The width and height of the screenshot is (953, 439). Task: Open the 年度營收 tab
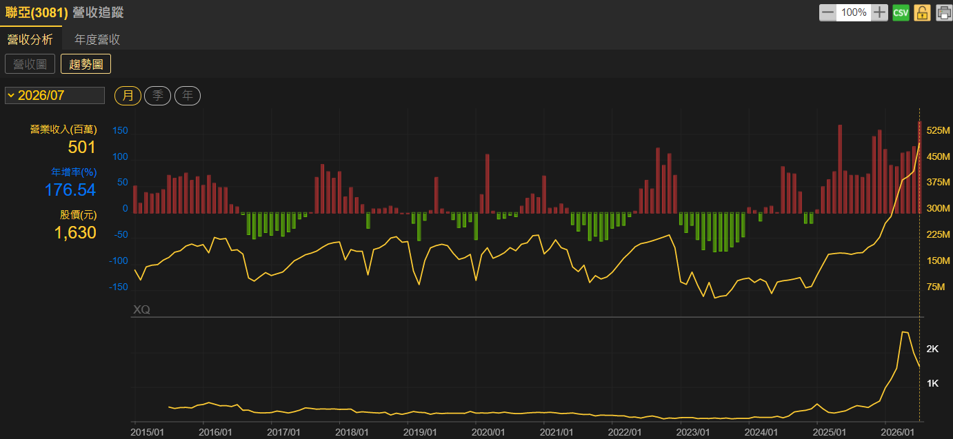(97, 39)
